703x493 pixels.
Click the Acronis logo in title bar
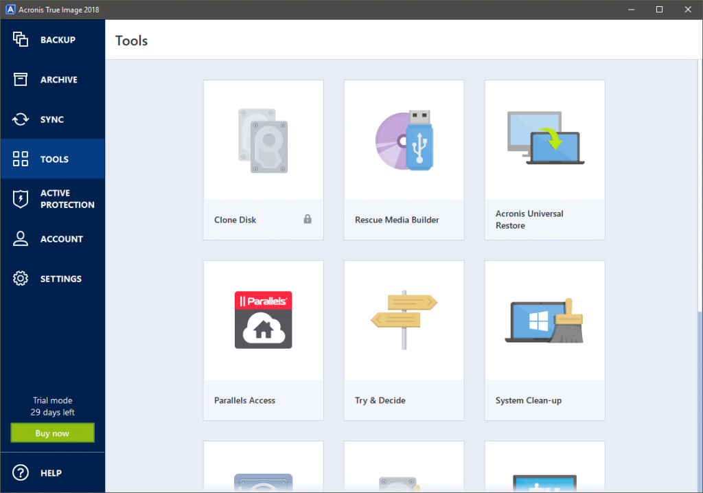tap(10, 10)
